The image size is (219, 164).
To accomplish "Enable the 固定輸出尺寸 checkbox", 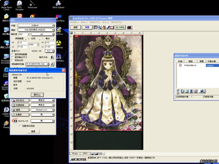I will (13, 57).
